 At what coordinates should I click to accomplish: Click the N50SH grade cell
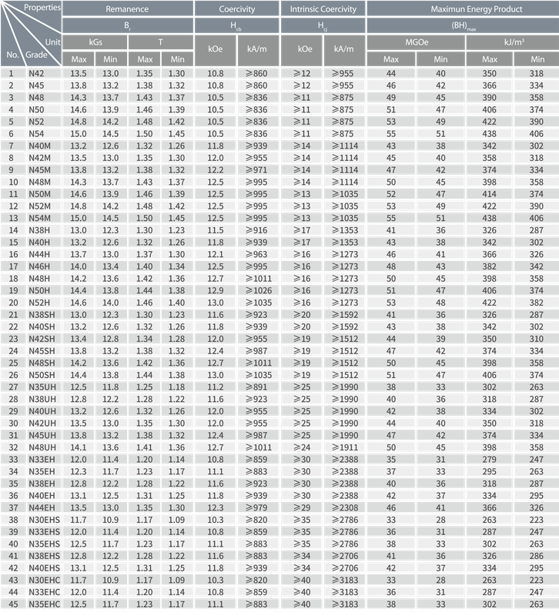coord(41,374)
